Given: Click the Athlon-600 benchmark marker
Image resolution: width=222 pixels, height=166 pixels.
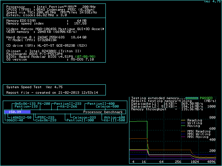Looking at the screenshot, I should coord(114,118).
